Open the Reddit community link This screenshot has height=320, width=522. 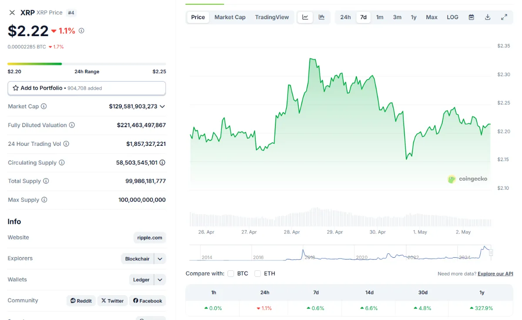(x=81, y=301)
